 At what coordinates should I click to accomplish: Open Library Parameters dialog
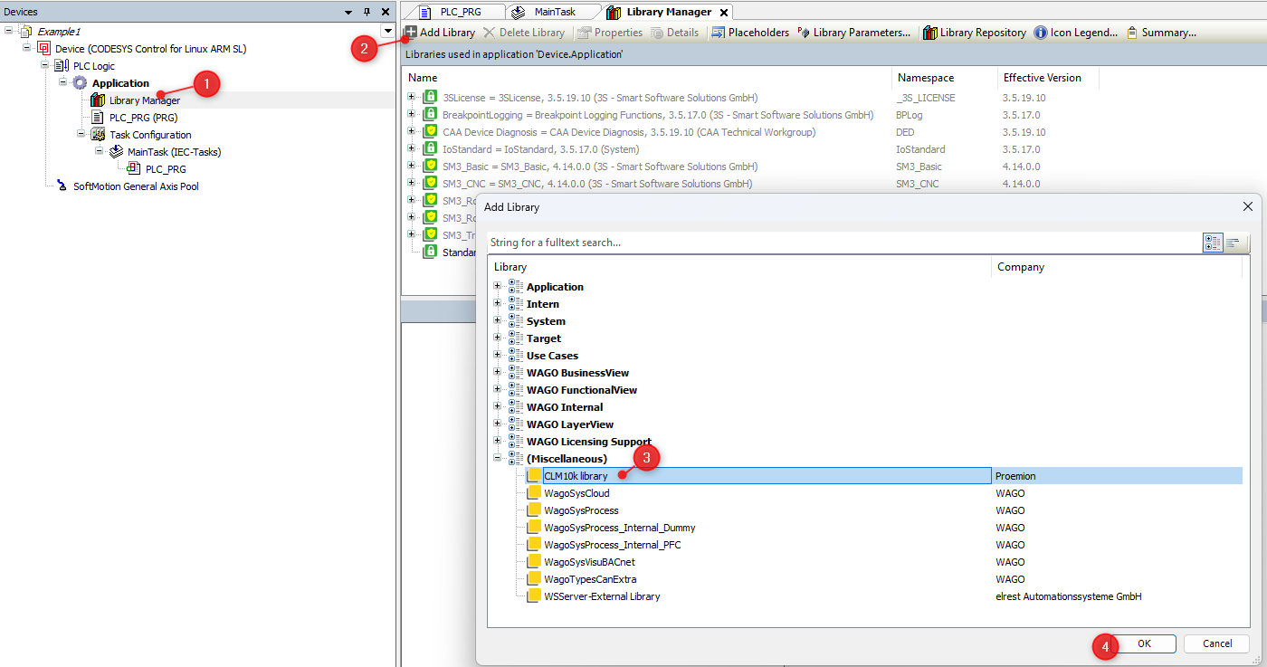point(853,33)
